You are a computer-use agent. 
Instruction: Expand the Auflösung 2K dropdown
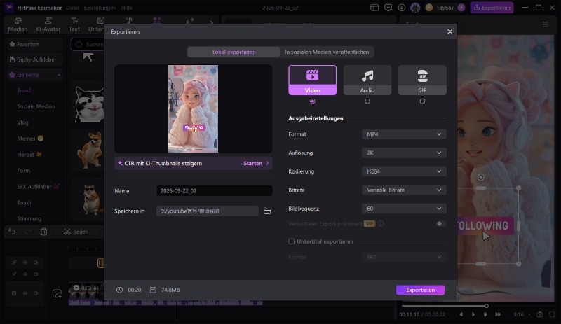pos(404,153)
